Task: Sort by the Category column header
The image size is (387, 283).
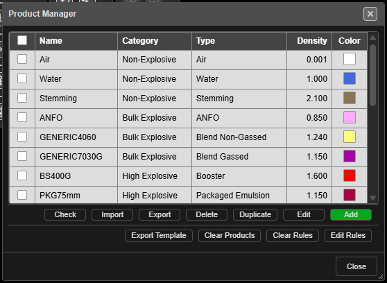Action: (x=155, y=41)
